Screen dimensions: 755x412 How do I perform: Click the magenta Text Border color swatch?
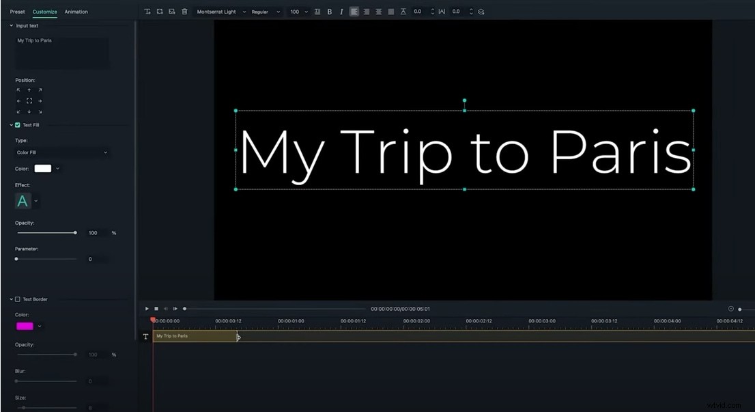26,326
